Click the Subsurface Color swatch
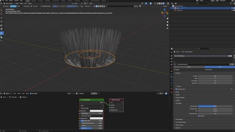The height and width of the screenshot is (132, 235). click(x=96, y=118)
